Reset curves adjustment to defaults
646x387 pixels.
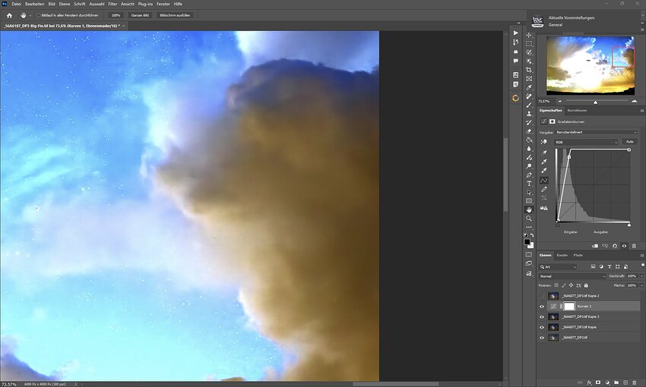[614, 246]
